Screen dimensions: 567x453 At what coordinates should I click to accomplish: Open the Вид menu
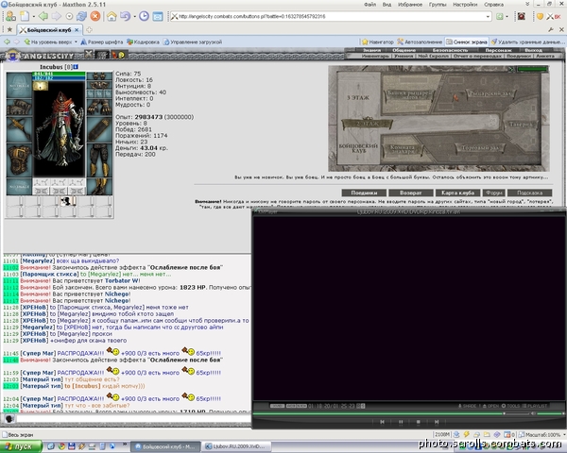pyautogui.click(x=387, y=5)
